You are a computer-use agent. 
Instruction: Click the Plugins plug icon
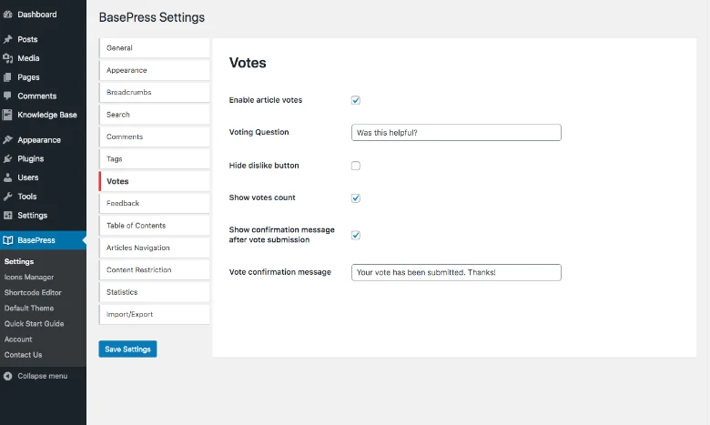click(x=7, y=159)
